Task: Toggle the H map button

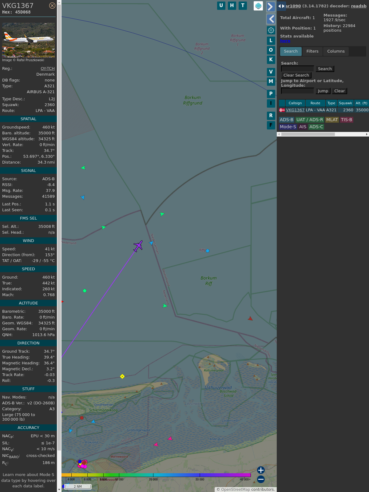Action: pyautogui.click(x=232, y=6)
